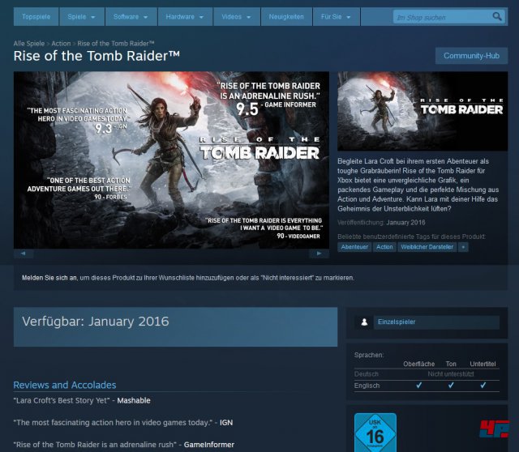
Task: Click the game header capsule image
Action: 422,111
